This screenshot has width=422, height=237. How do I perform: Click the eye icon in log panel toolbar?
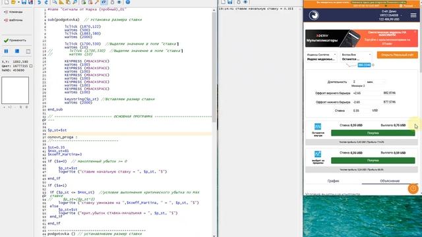(245, 2)
